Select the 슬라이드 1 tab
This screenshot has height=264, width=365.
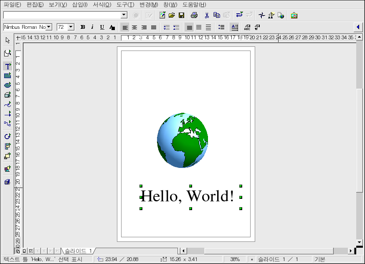point(78,251)
